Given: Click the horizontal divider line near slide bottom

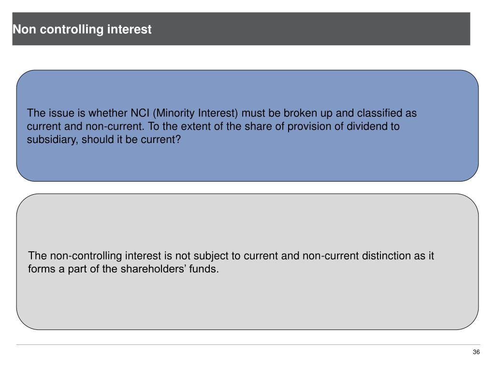Looking at the screenshot, I should (x=247, y=344).
